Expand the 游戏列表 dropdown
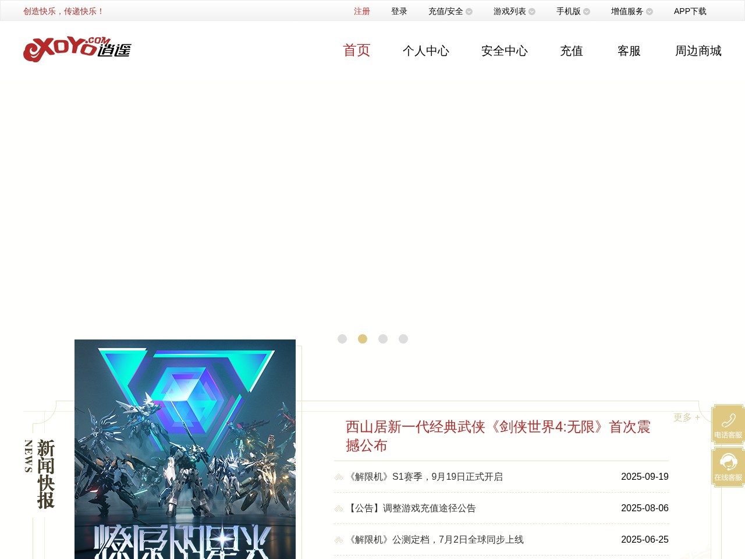The image size is (745, 559). point(515,11)
